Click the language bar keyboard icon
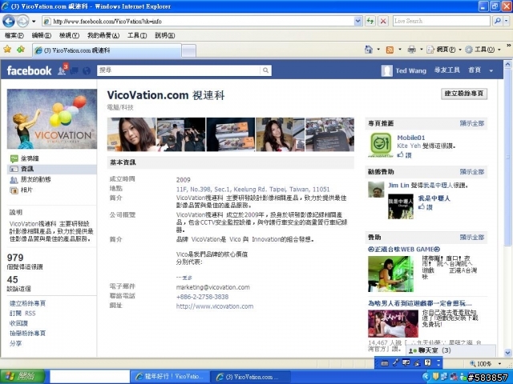This screenshot has height=384, width=513. 385,362
